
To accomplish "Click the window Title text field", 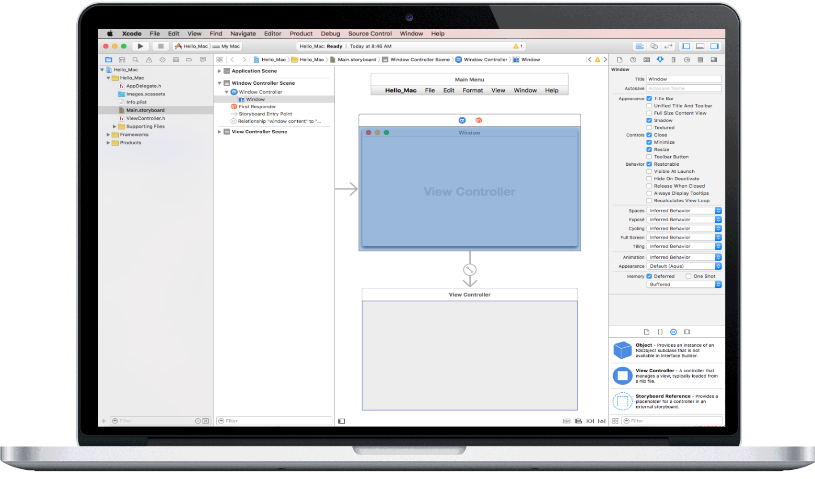I will click(684, 79).
